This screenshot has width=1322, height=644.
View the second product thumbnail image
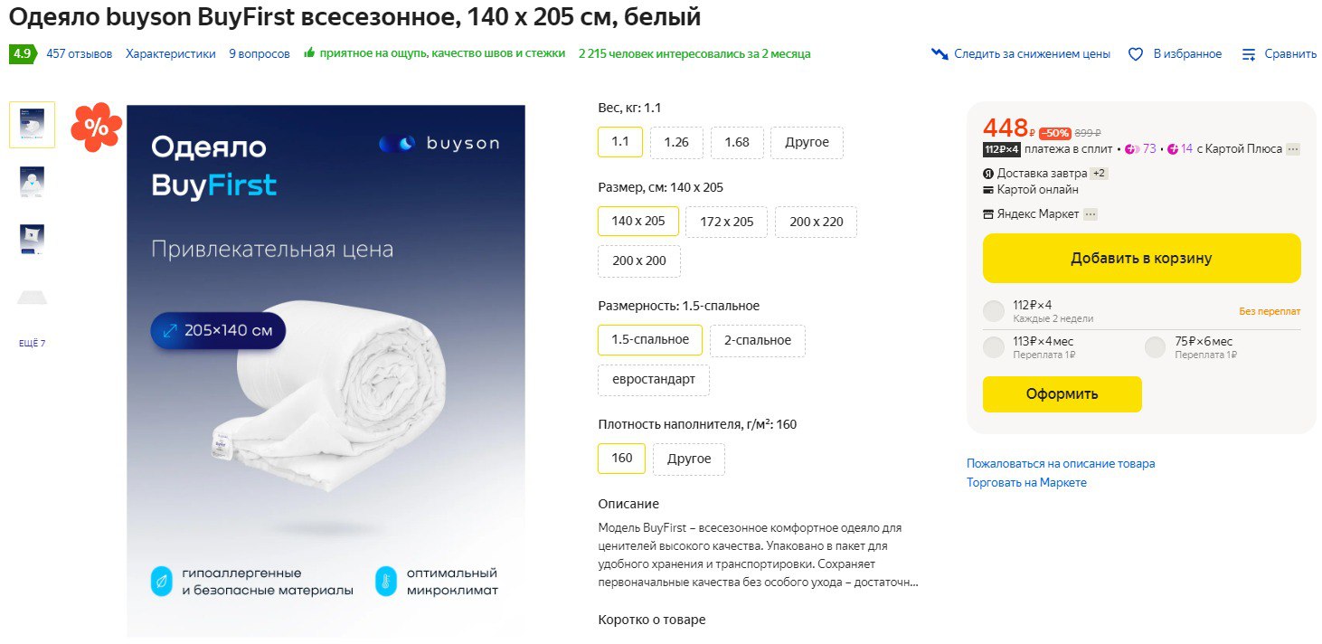(x=32, y=182)
